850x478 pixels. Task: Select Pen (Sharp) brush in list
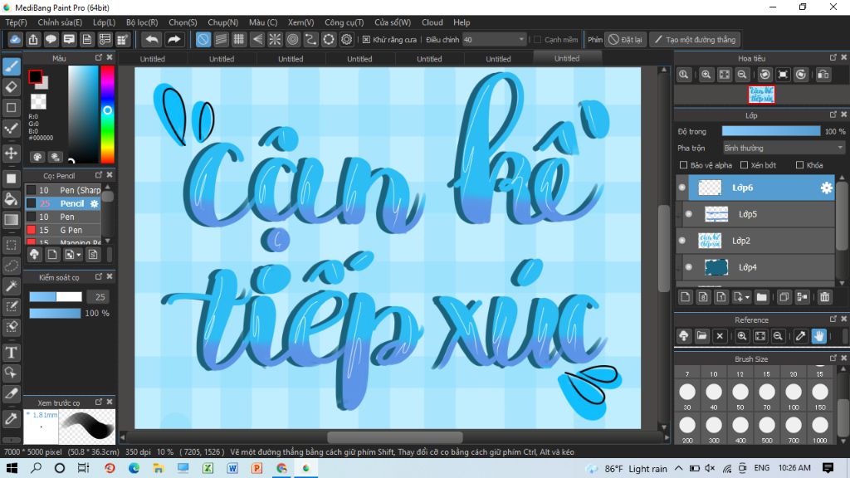click(x=63, y=190)
